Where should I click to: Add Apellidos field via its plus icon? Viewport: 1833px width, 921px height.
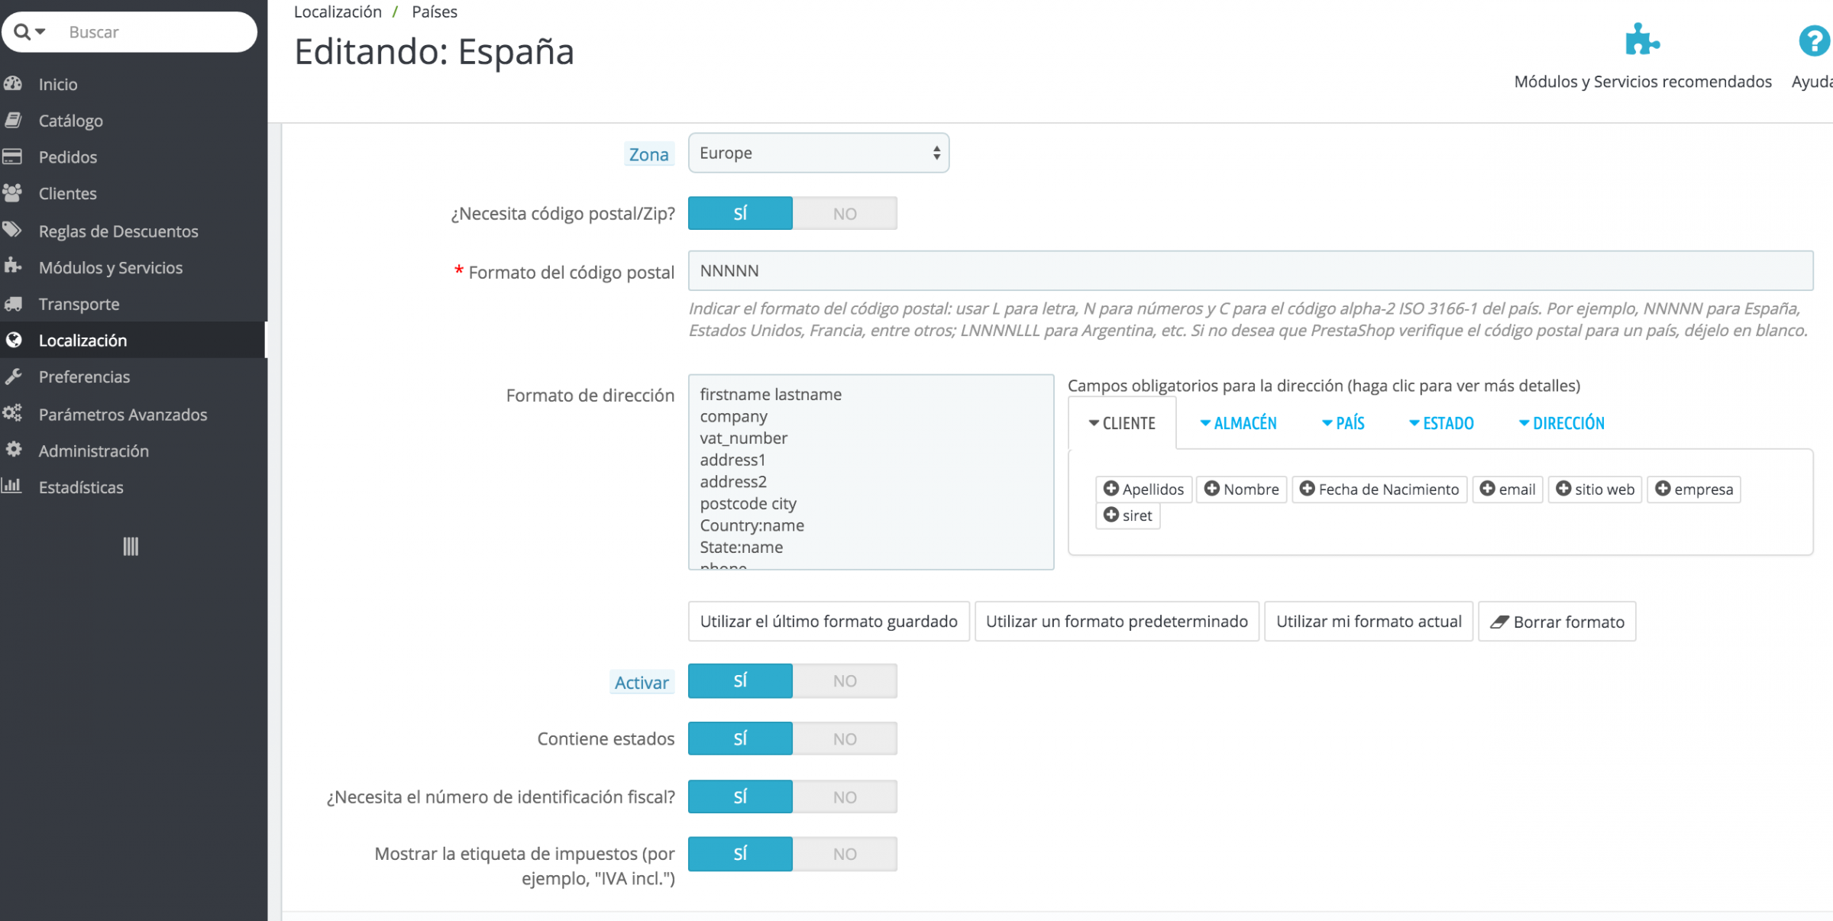click(x=1111, y=489)
